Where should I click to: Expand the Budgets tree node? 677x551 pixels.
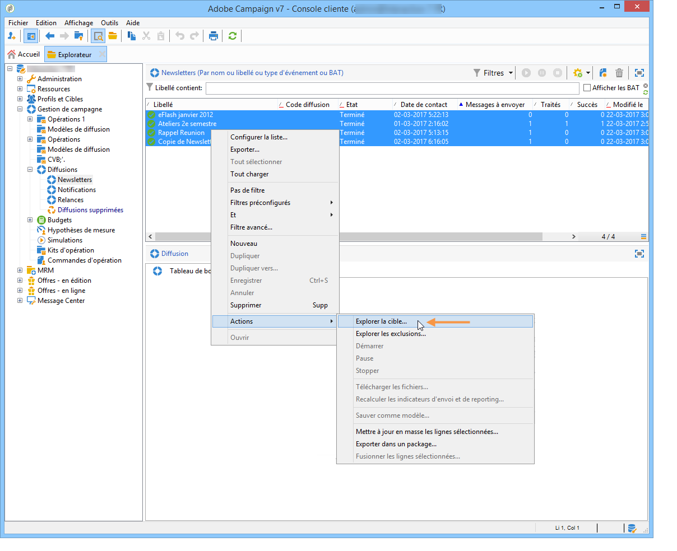tap(30, 220)
